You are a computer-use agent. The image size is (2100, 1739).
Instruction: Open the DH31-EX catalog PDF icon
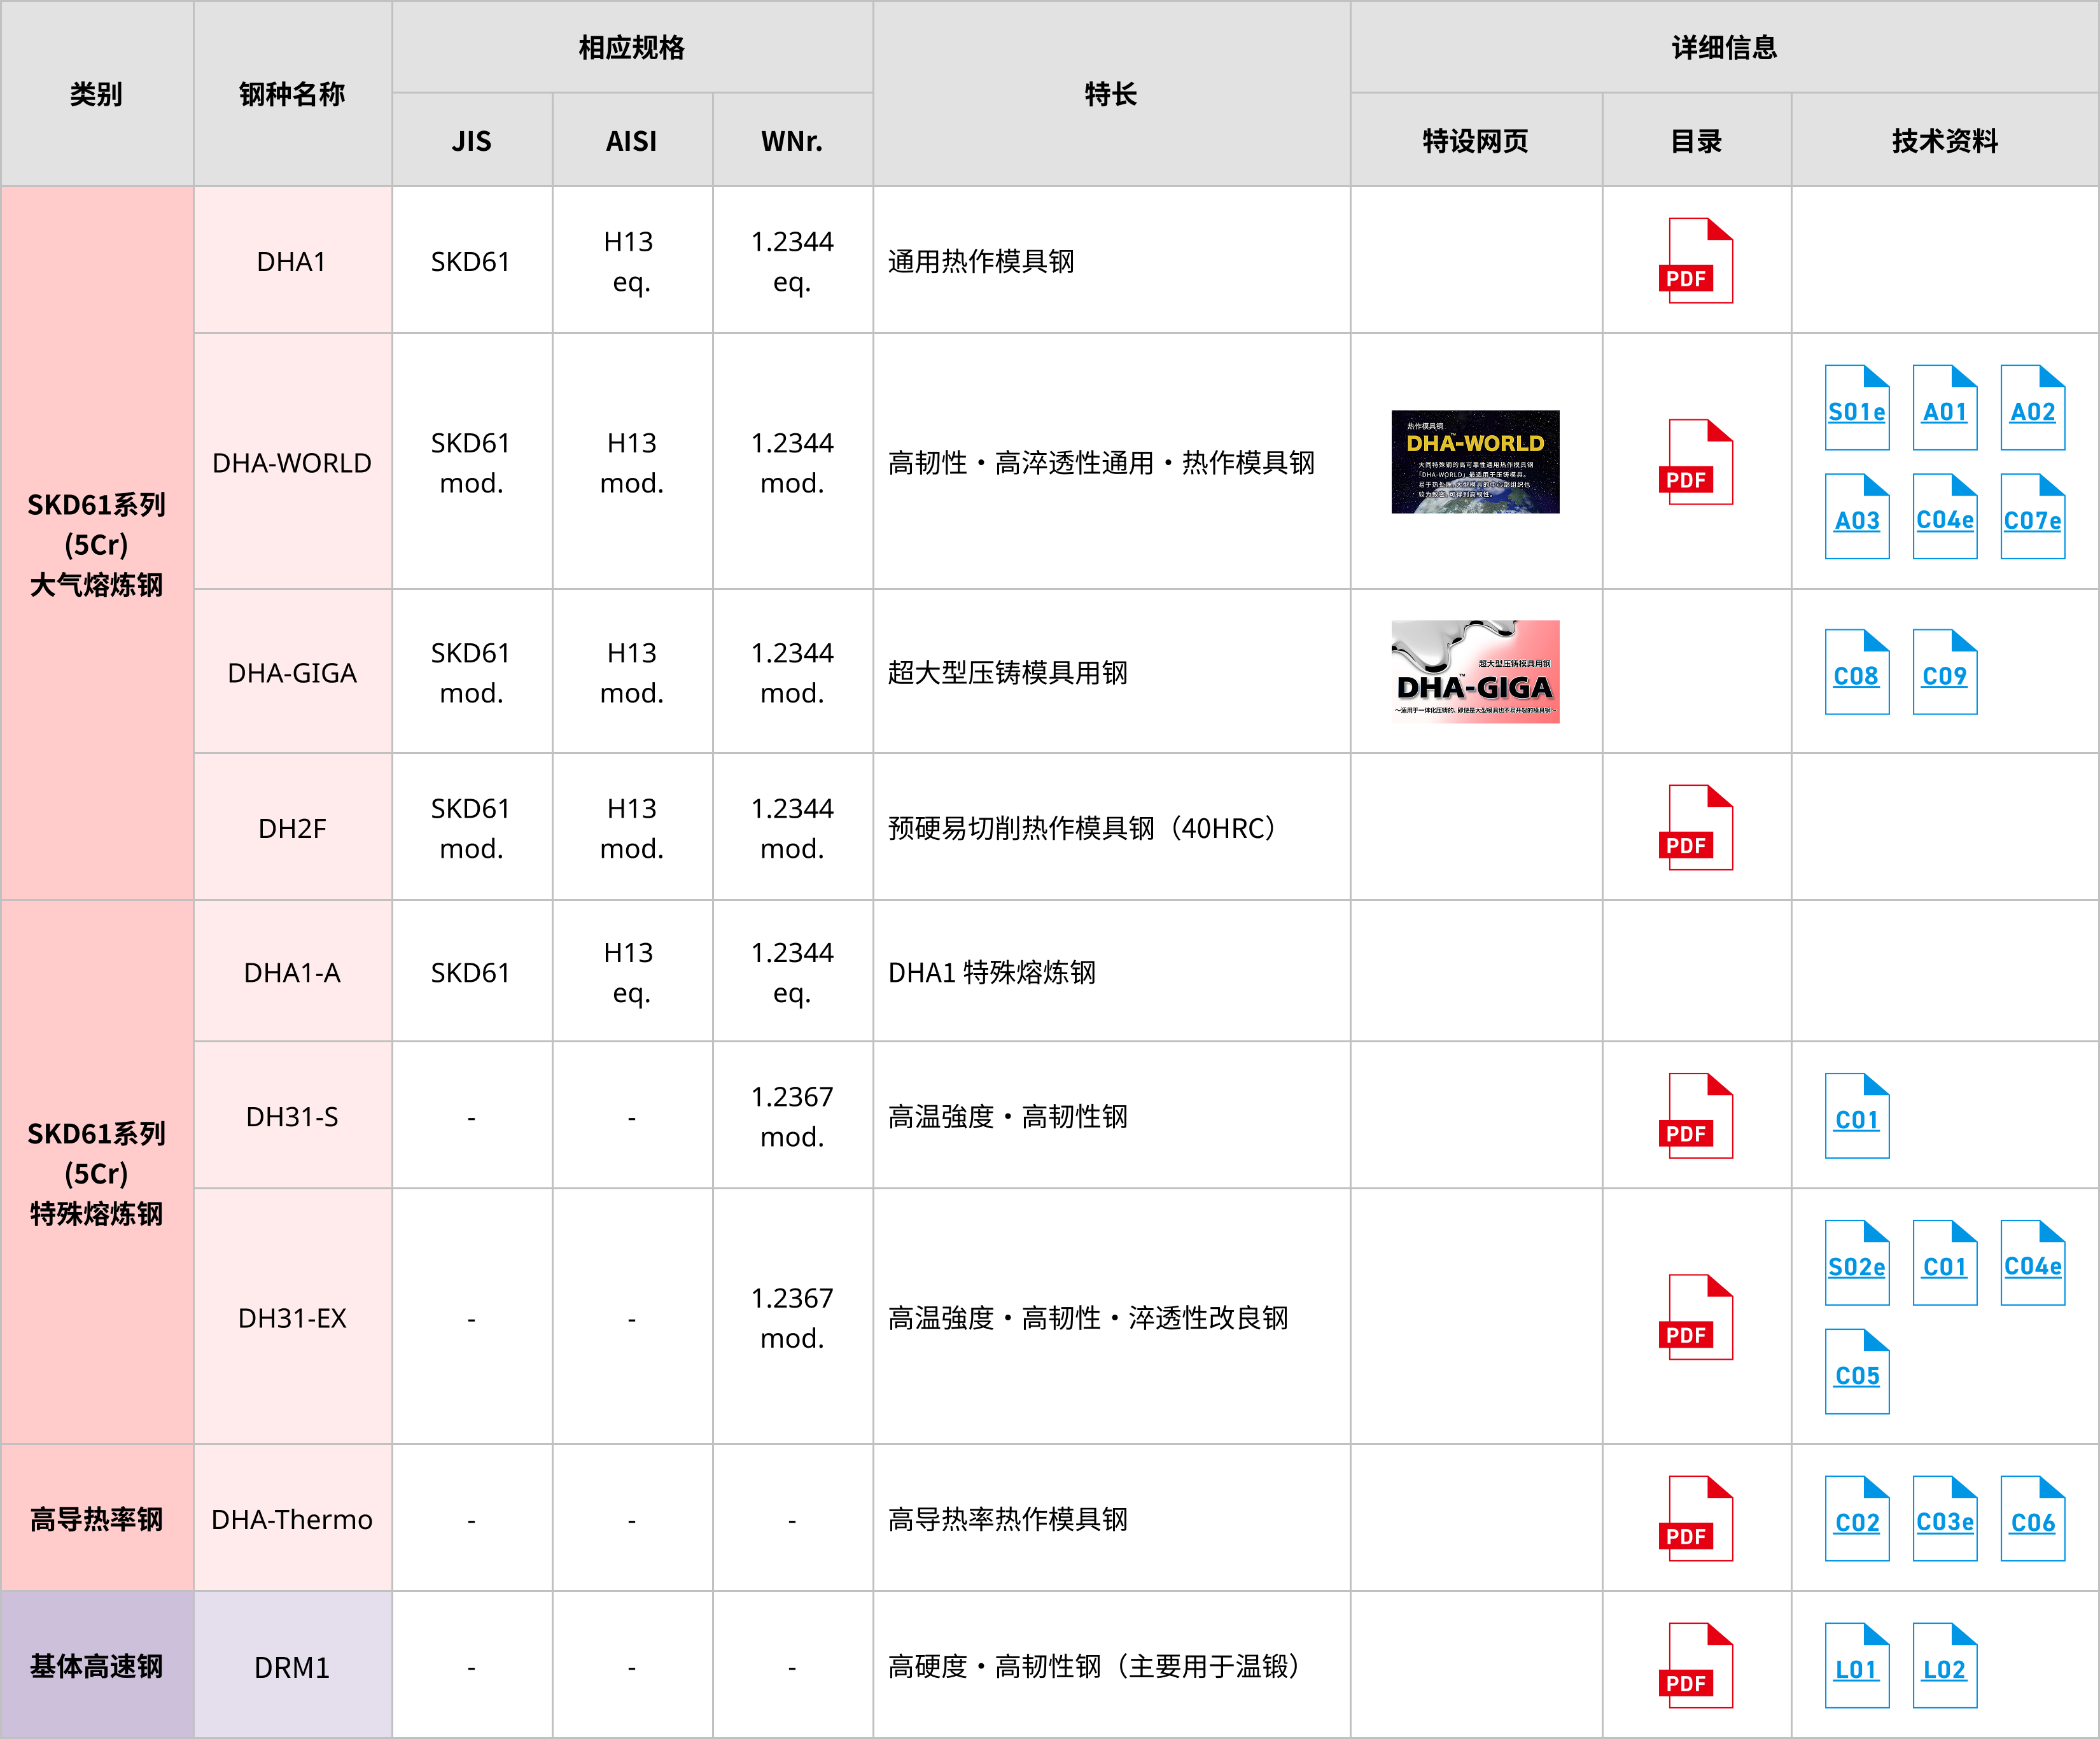tap(1696, 1317)
